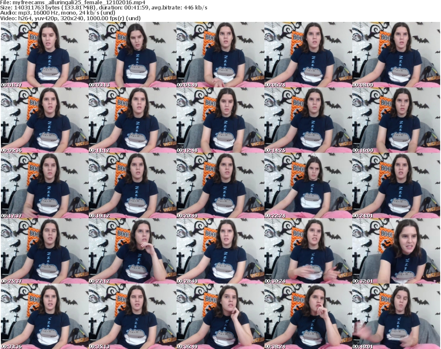This screenshot has height=349, width=441.
Task: Select the thumbnail stamped 00:06:24
Action: point(308,55)
